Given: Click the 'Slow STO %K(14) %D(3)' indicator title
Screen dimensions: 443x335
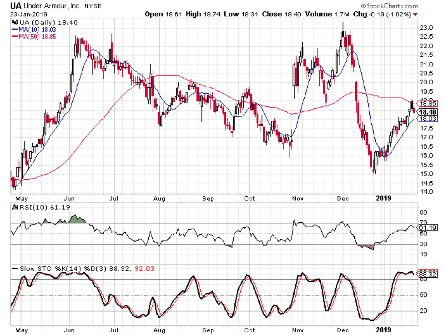Looking at the screenshot, I should (x=63, y=269).
